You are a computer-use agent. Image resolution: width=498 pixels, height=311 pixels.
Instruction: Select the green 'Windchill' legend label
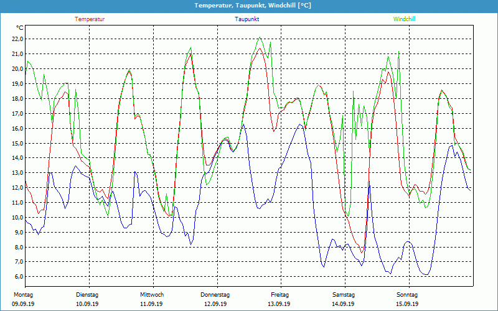pos(404,19)
